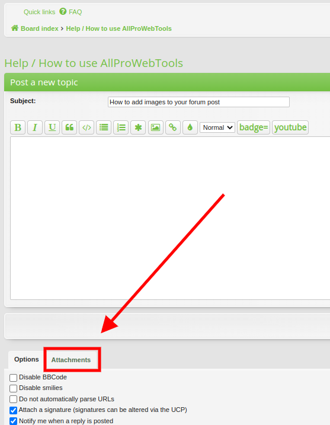Open the Quick links menu
The height and width of the screenshot is (425, 330).
(39, 12)
